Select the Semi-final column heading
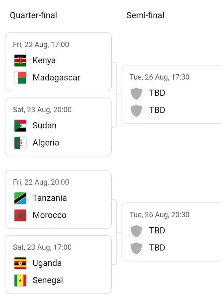Viewport: 221px width, 303px height. 145,15
